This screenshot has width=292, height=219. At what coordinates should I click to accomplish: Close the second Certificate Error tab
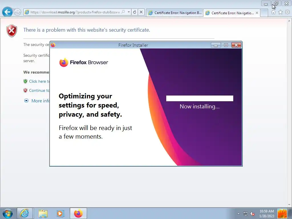coord(257,13)
